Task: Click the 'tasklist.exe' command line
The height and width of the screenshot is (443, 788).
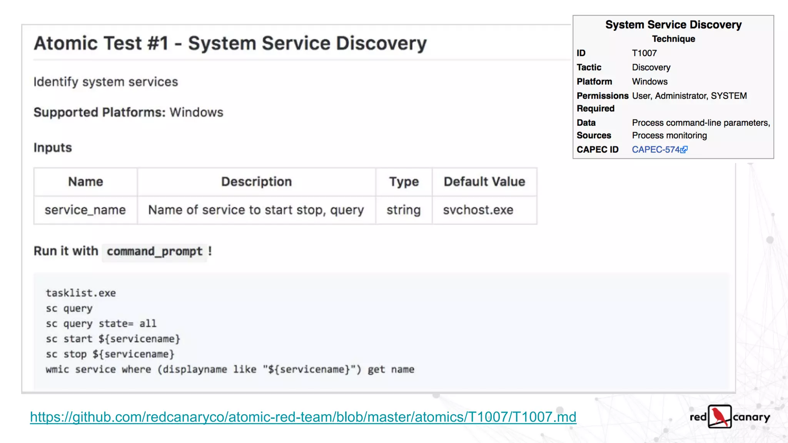Action: [x=81, y=293]
